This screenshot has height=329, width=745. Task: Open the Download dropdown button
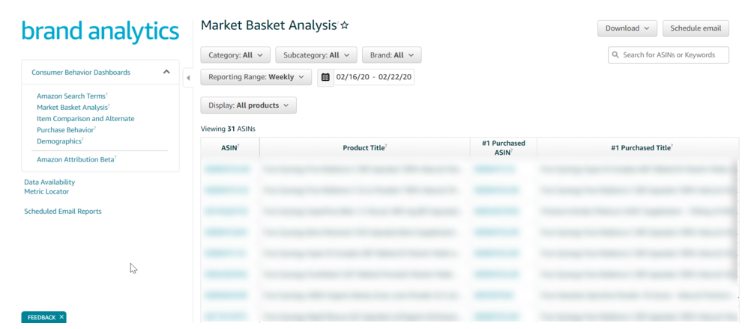(x=627, y=28)
